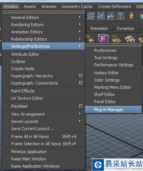Viewport: 143px width, 171px height.
Task: Click the plane with red cursor icon
Action: 129,39
